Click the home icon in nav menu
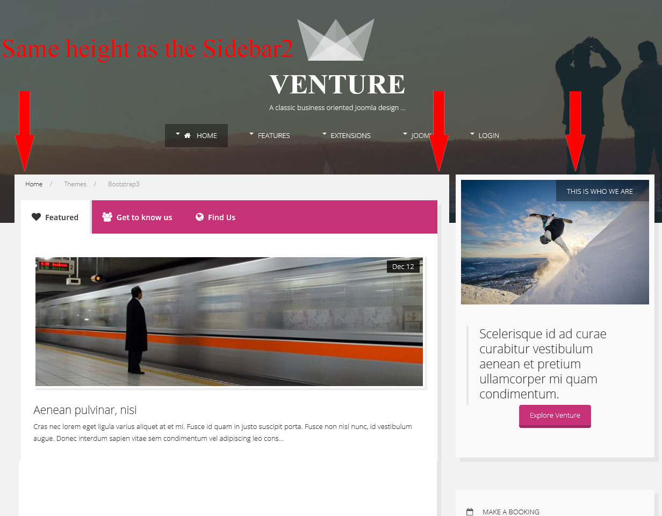Image resolution: width=662 pixels, height=516 pixels. click(188, 136)
